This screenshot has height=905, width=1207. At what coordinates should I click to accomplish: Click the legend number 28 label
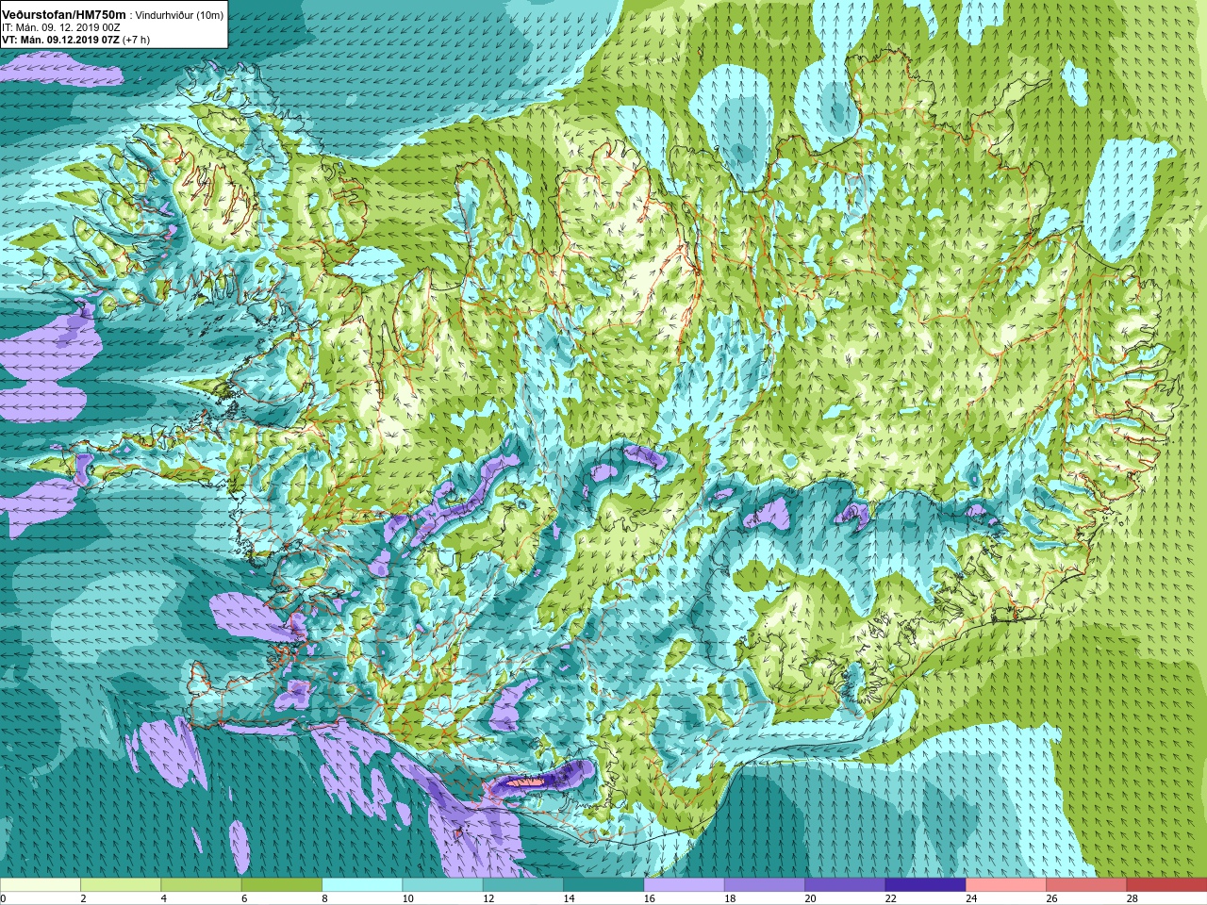tap(1133, 898)
